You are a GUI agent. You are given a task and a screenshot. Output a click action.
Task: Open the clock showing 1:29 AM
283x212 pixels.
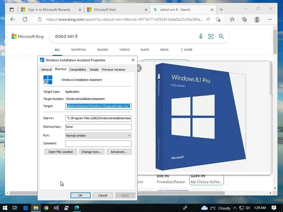[260, 208]
